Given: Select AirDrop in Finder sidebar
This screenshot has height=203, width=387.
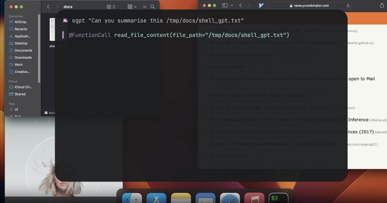Looking at the screenshot, I should coord(20,22).
